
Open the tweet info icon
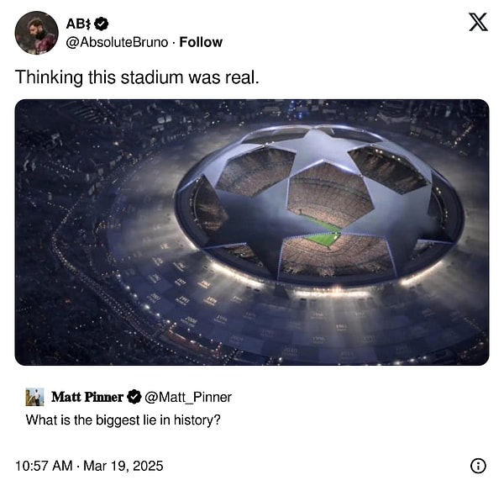(x=478, y=466)
